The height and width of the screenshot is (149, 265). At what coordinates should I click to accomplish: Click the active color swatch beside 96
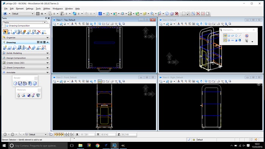[38, 14]
